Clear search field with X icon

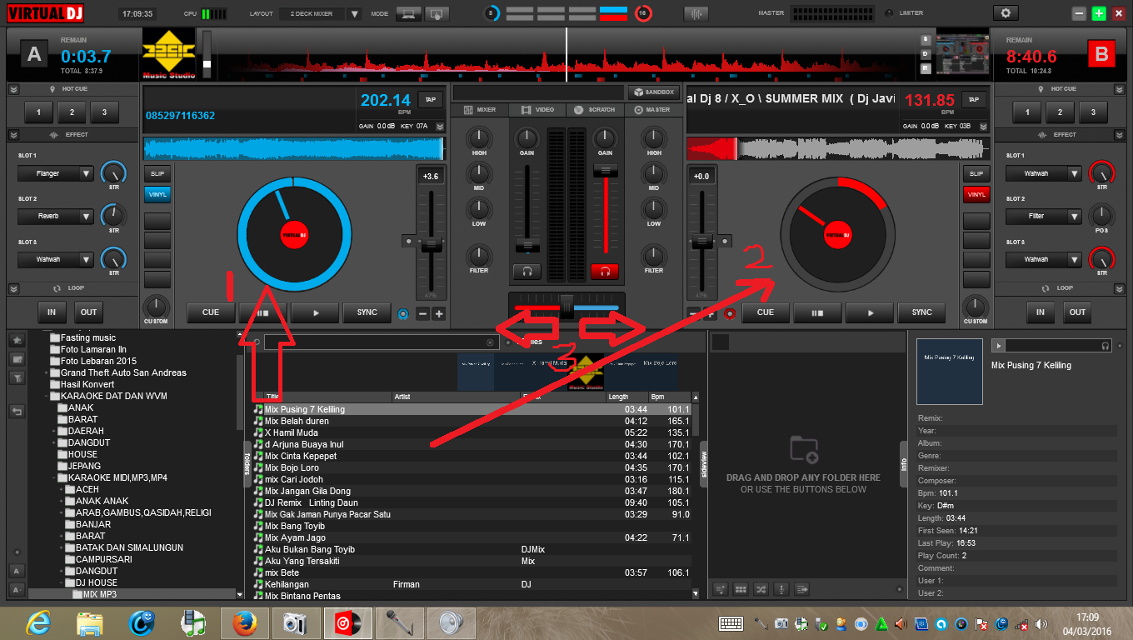(491, 342)
